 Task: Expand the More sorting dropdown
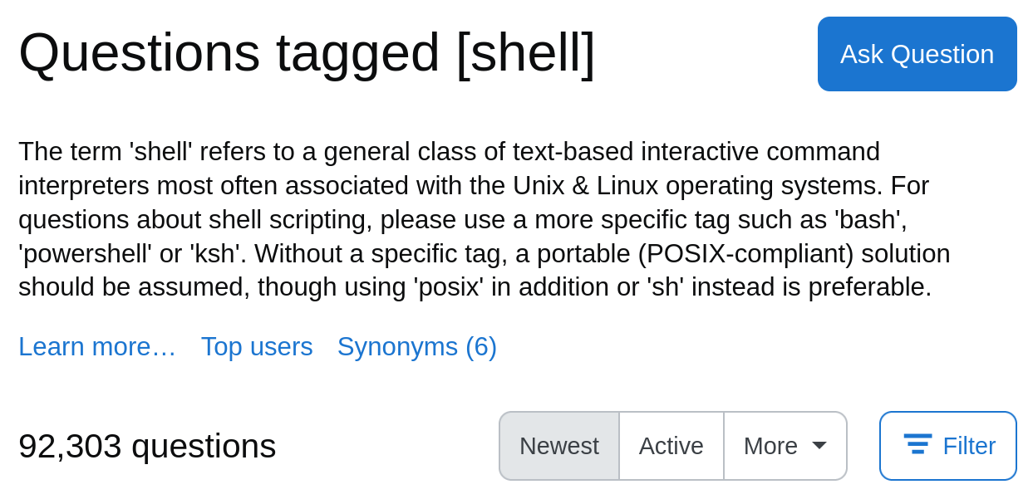(x=785, y=446)
